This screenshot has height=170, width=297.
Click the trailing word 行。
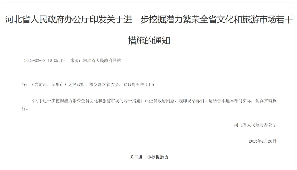[x=25, y=109]
